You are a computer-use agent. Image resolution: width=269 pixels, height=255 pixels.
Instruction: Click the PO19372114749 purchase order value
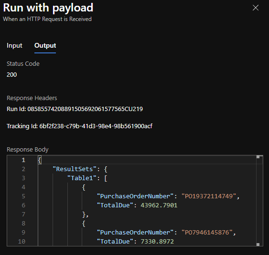pyautogui.click(x=209, y=196)
